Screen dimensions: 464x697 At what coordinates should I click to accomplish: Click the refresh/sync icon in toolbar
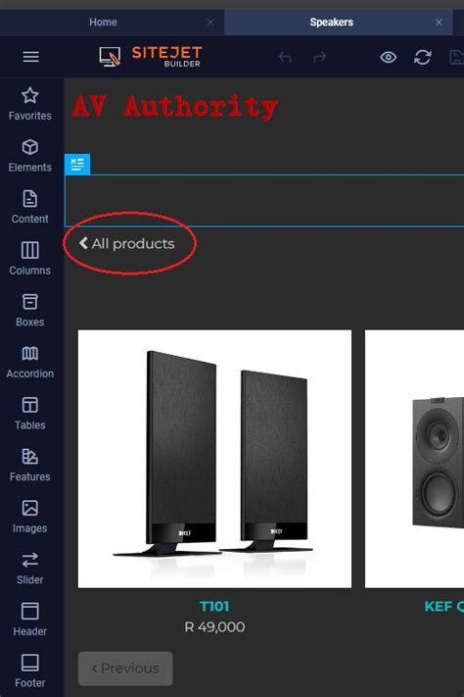422,57
